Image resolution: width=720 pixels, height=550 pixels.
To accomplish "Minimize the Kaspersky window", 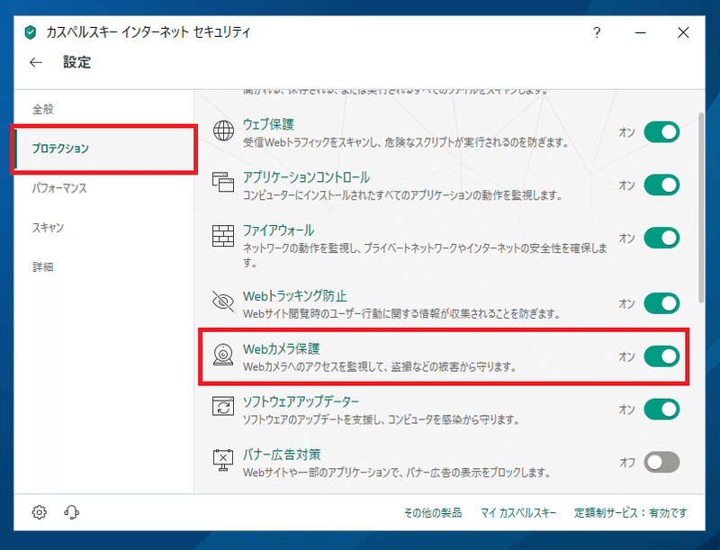I will [641, 32].
